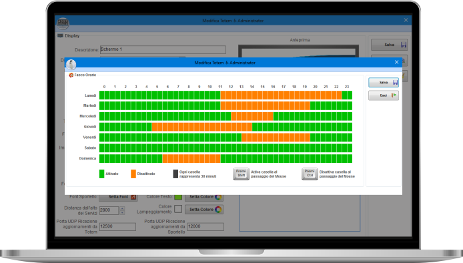The width and height of the screenshot is (463, 263).
Task: Click the hour 23 column header
Action: [347, 87]
